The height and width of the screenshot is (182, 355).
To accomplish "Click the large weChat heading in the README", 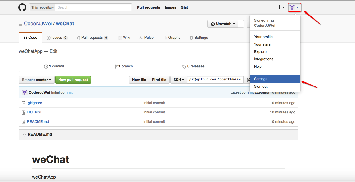I will pos(51,160).
